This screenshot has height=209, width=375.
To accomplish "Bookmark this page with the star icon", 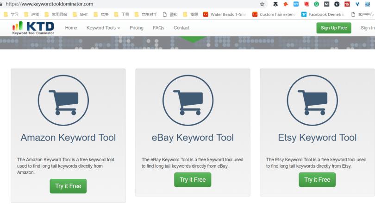I will (x=262, y=4).
